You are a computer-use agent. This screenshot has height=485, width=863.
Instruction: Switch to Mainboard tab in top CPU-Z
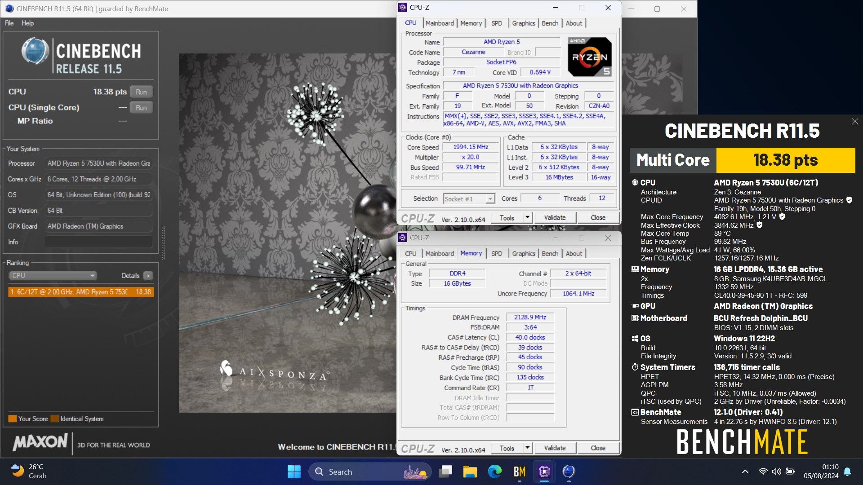click(x=440, y=23)
